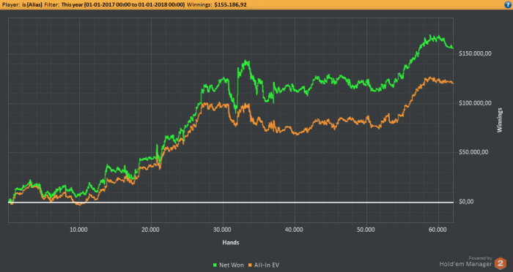
Task: Click the Player alias text in header
Action: click(x=32, y=4)
